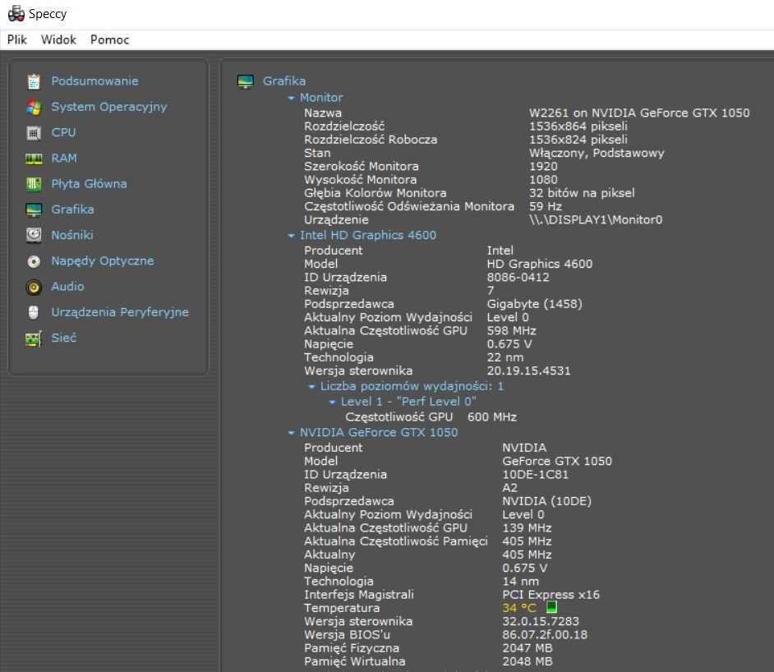The image size is (774, 672).
Task: Collapse Level 1 - "Perf Level 0" node
Action: tap(332, 402)
